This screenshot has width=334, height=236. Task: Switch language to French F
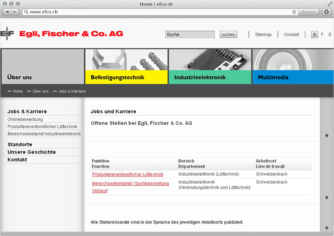(322, 35)
